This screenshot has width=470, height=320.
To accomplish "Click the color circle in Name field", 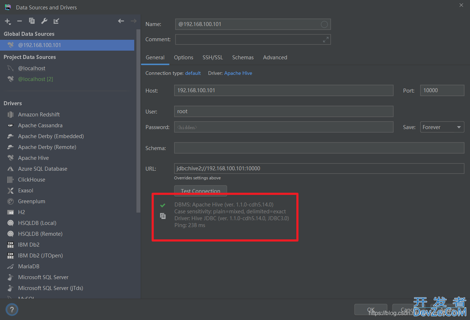I will pyautogui.click(x=324, y=24).
